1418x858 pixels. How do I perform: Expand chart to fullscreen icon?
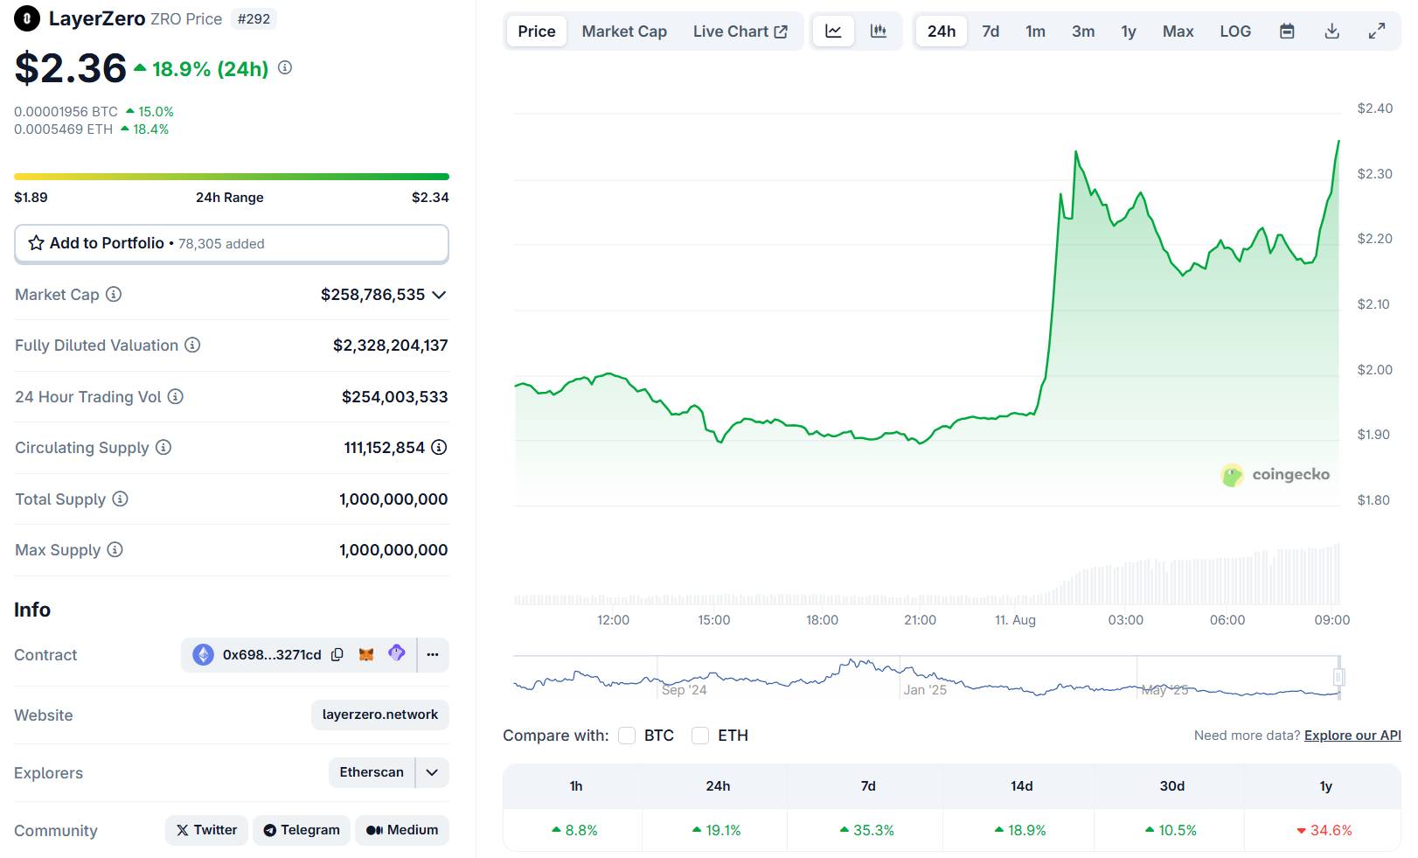(x=1377, y=31)
